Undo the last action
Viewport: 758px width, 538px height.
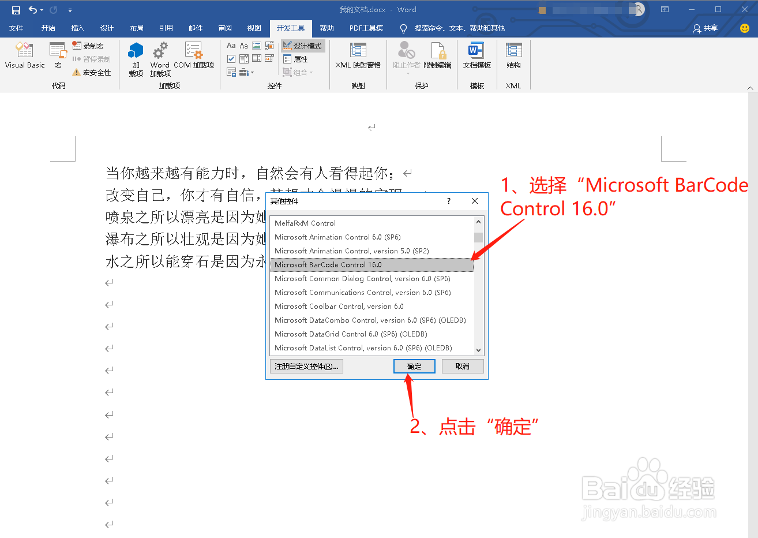(x=33, y=10)
